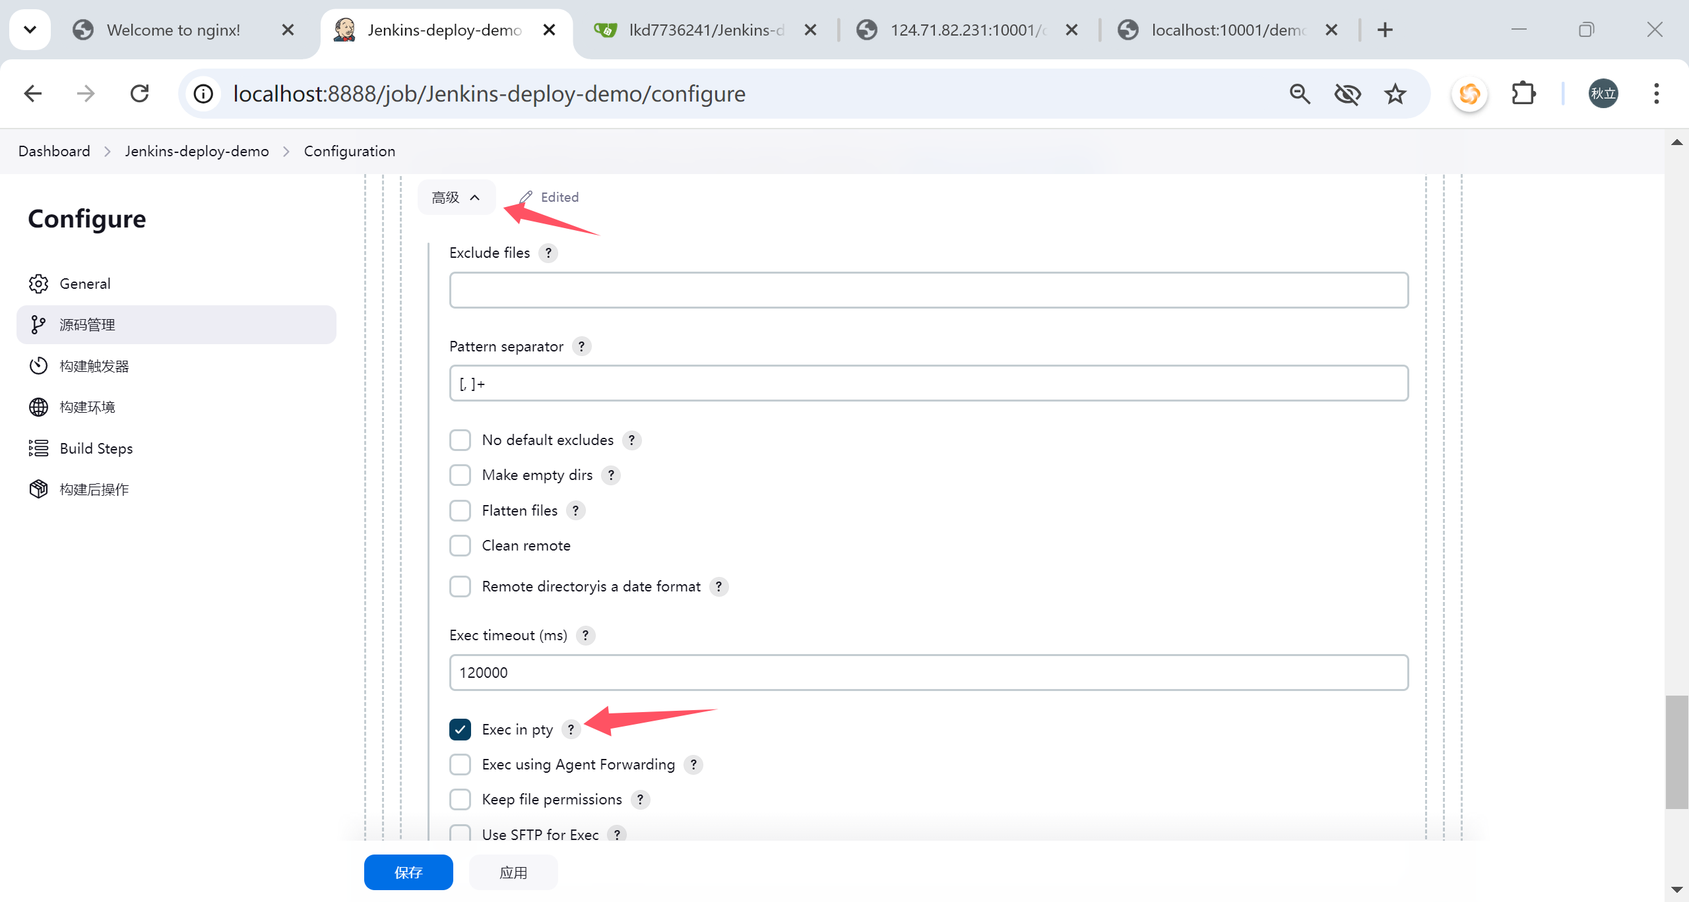Image resolution: width=1689 pixels, height=902 pixels.
Task: Click the blue 保存 save button
Action: (x=408, y=872)
